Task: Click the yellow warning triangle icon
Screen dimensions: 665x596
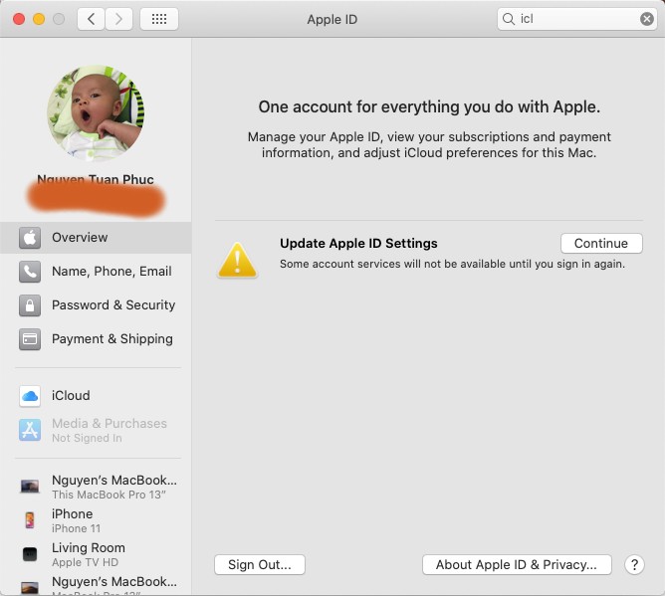Action: pyautogui.click(x=238, y=261)
